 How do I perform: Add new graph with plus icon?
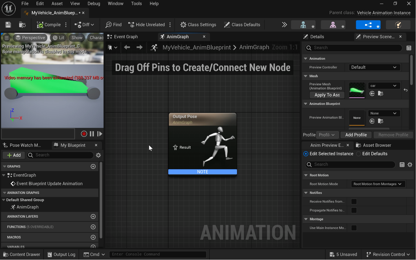click(93, 167)
